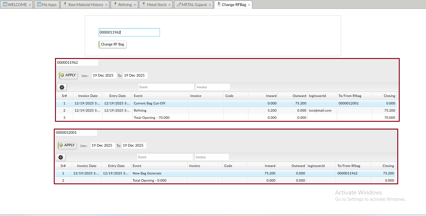Click the gear settings icon in first grid
The image size is (426, 216).
click(x=62, y=87)
